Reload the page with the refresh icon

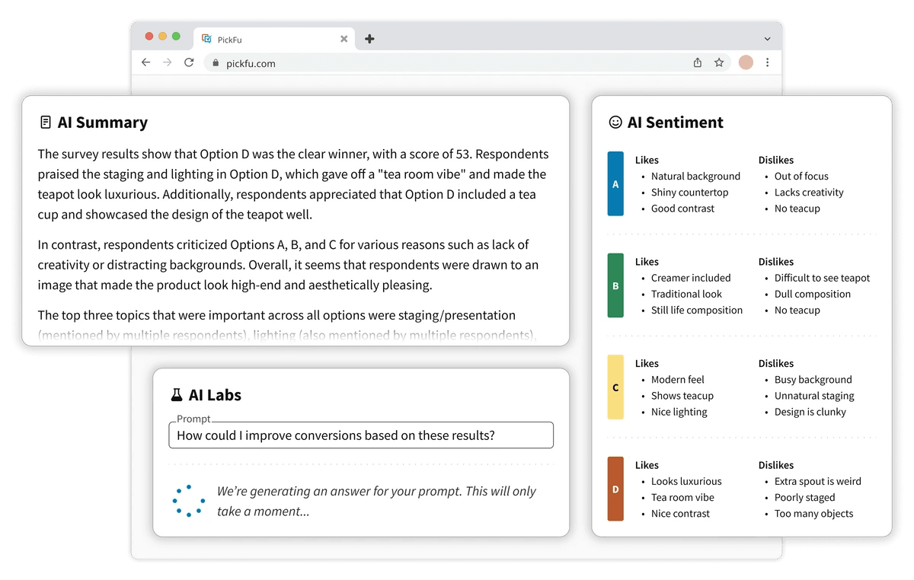pos(189,62)
